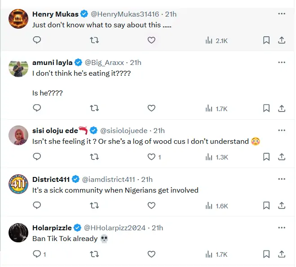Open more options on Holarpizzle's tweet
Image resolution: width=296 pixels, height=267 pixels.
pos(282,228)
